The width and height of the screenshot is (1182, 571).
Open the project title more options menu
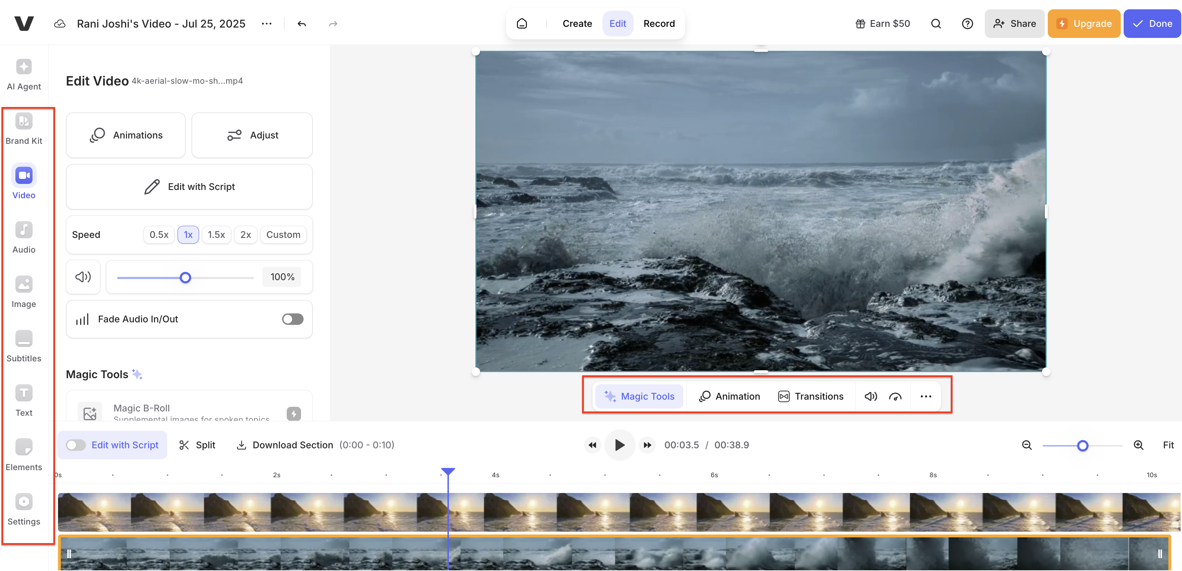click(267, 24)
